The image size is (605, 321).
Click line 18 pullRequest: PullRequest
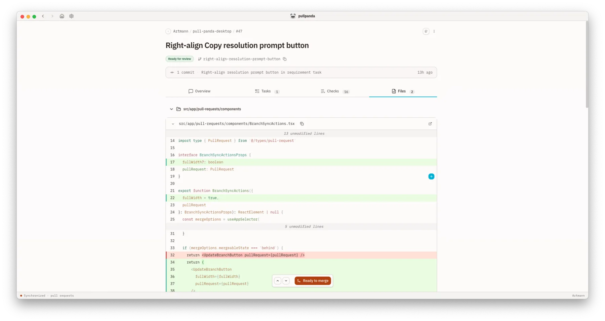pyautogui.click(x=301, y=169)
